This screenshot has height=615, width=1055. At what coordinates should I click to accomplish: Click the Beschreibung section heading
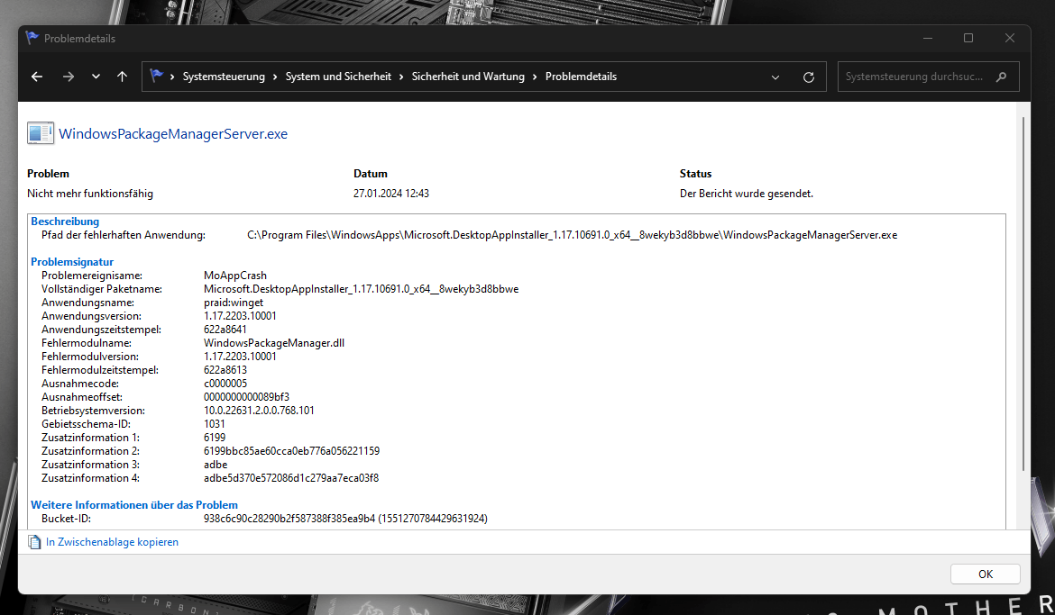tap(65, 222)
